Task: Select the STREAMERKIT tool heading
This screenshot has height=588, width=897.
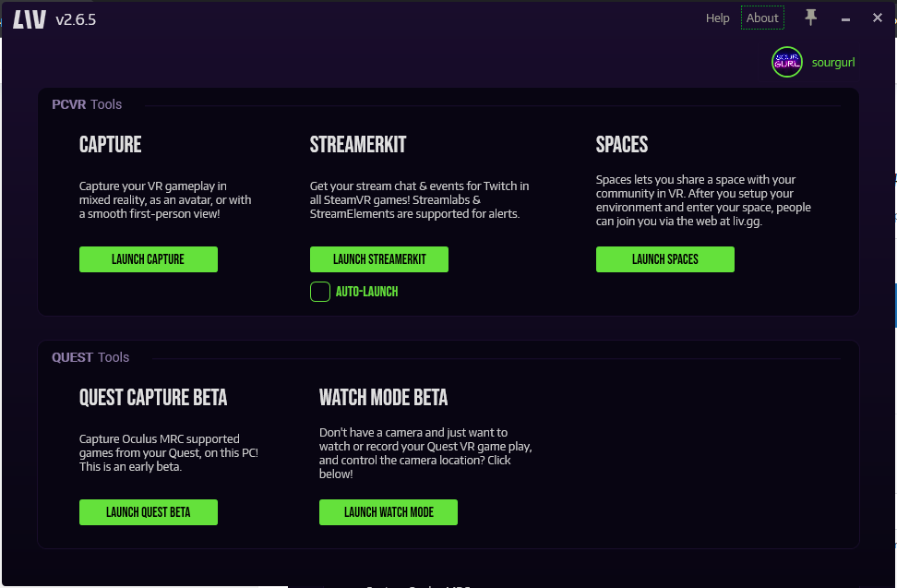Action: click(358, 145)
